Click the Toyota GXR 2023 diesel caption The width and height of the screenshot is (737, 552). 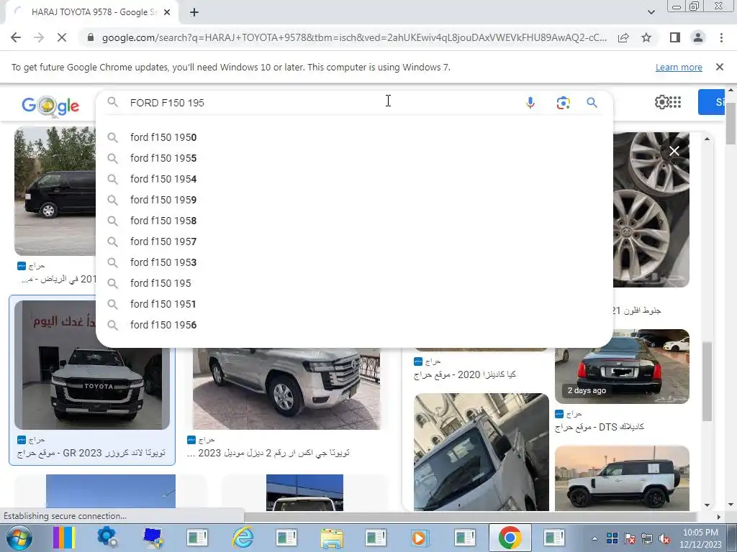(268, 453)
